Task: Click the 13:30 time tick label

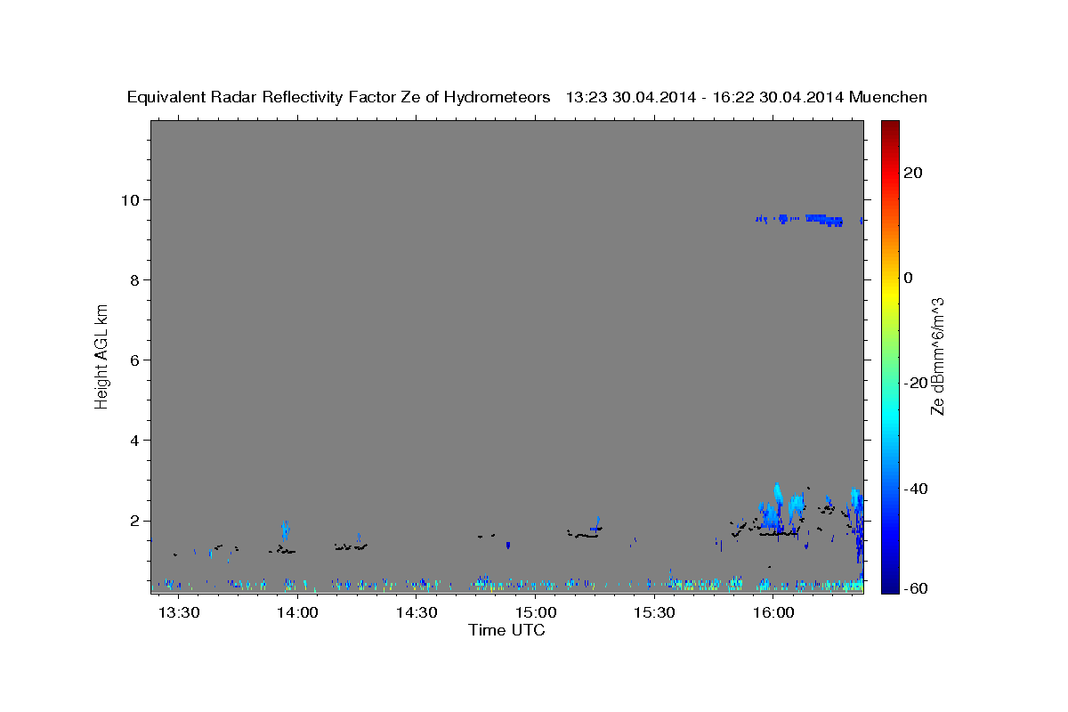Action: point(179,613)
